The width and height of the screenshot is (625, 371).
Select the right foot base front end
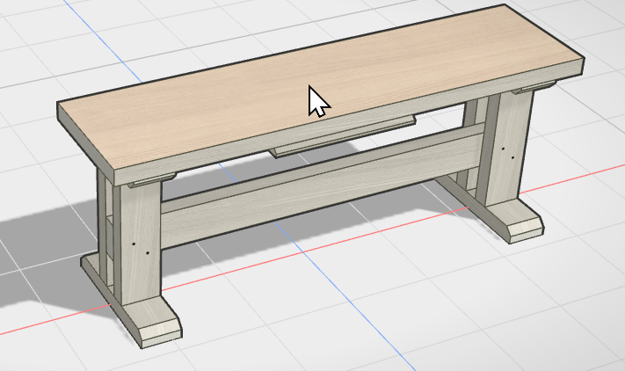pyautogui.click(x=527, y=230)
